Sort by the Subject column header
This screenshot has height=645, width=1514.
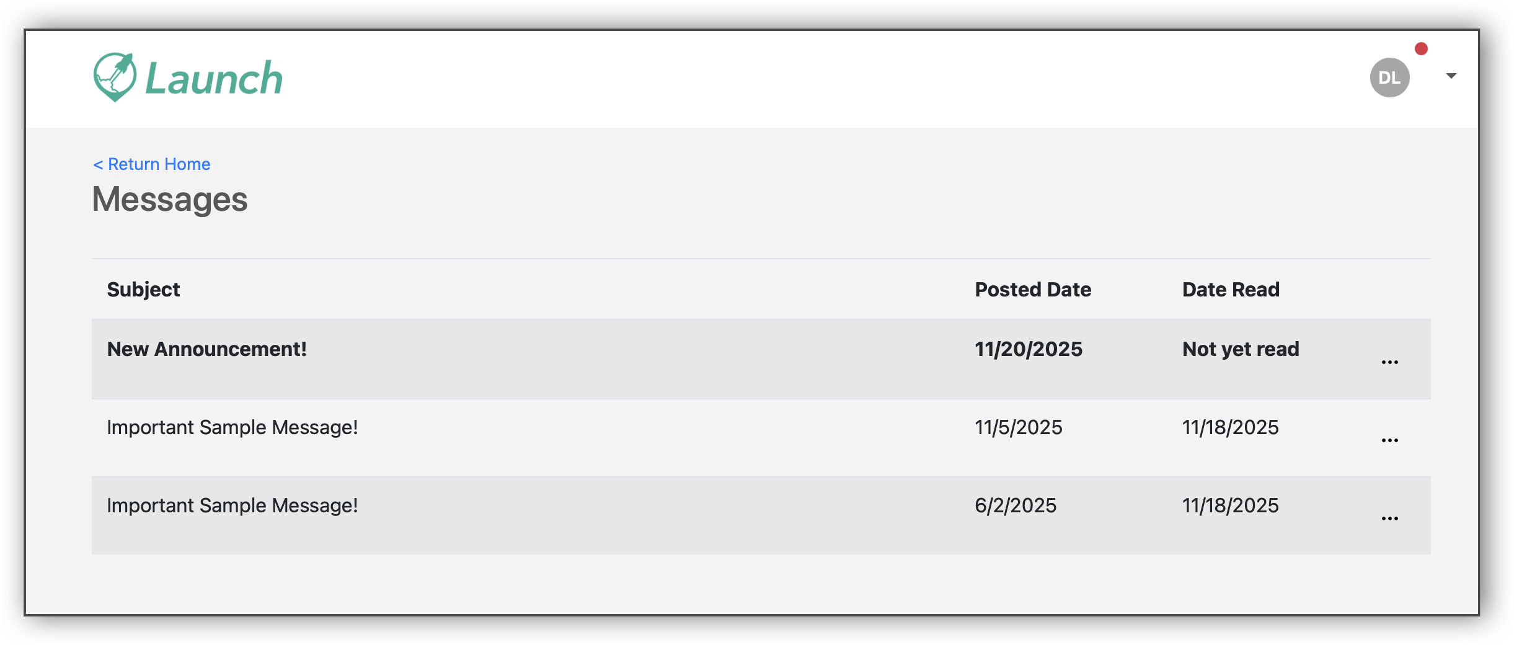(143, 290)
